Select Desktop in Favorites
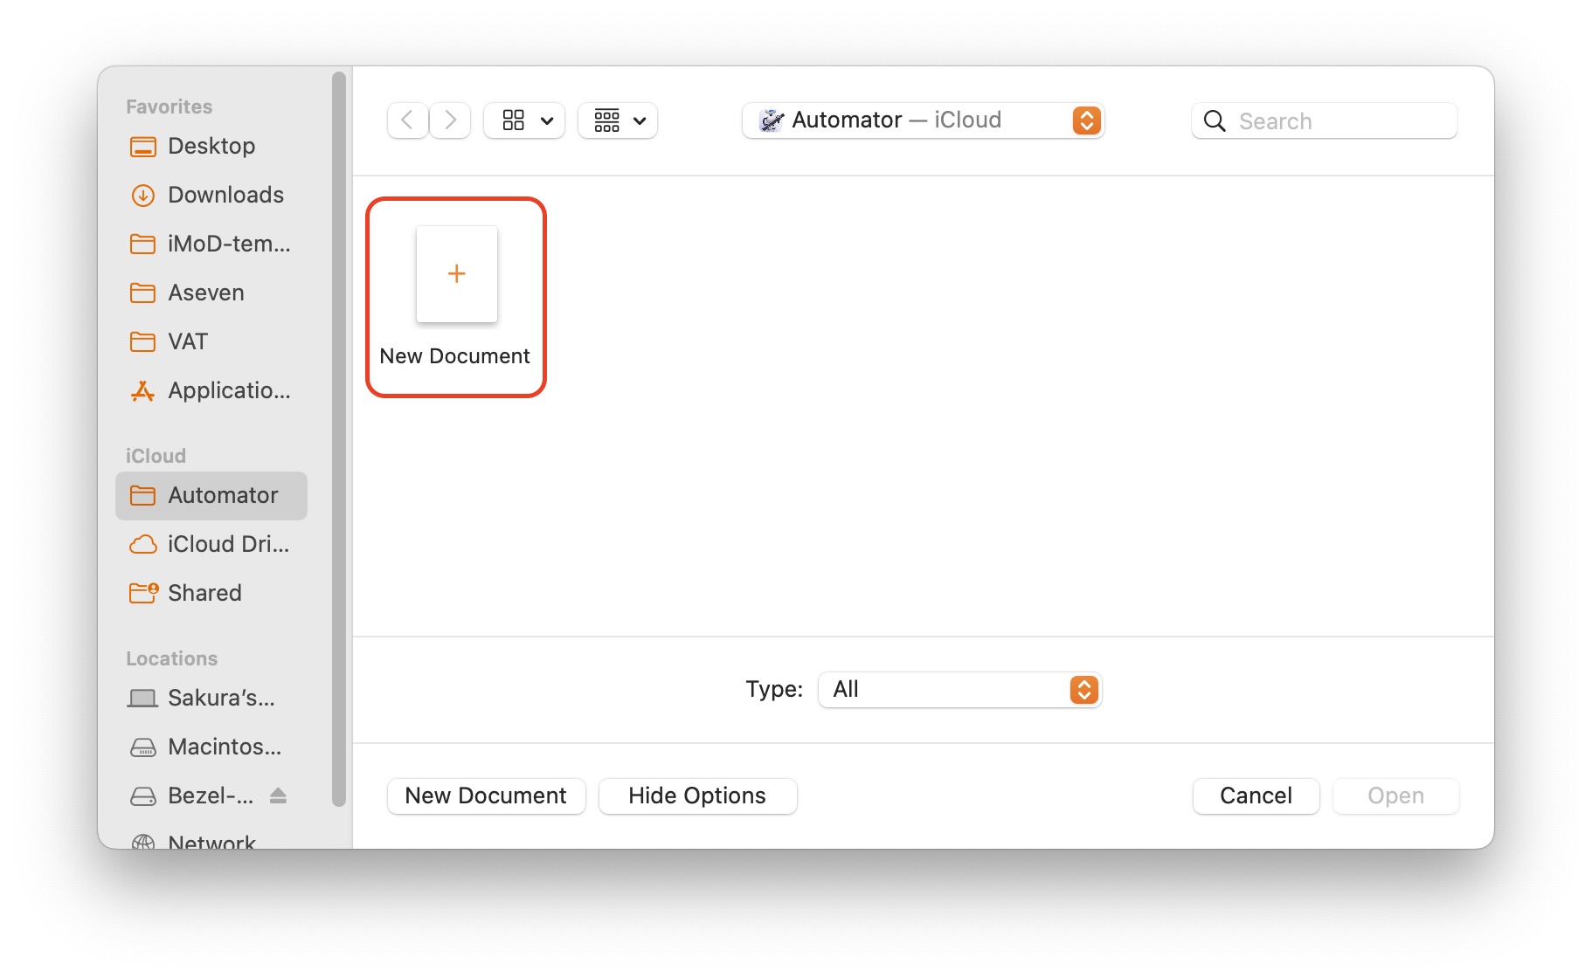This screenshot has height=978, width=1592. [211, 146]
